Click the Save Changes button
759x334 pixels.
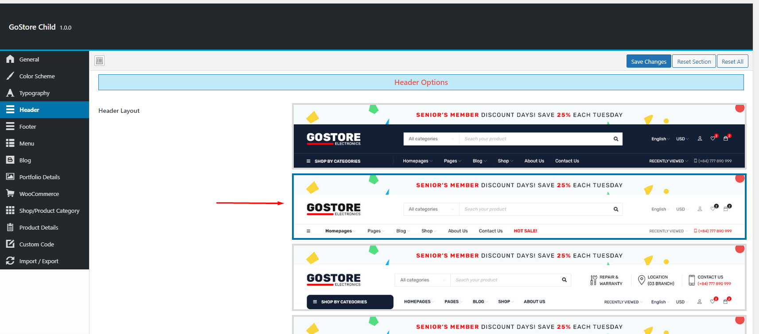pyautogui.click(x=648, y=61)
